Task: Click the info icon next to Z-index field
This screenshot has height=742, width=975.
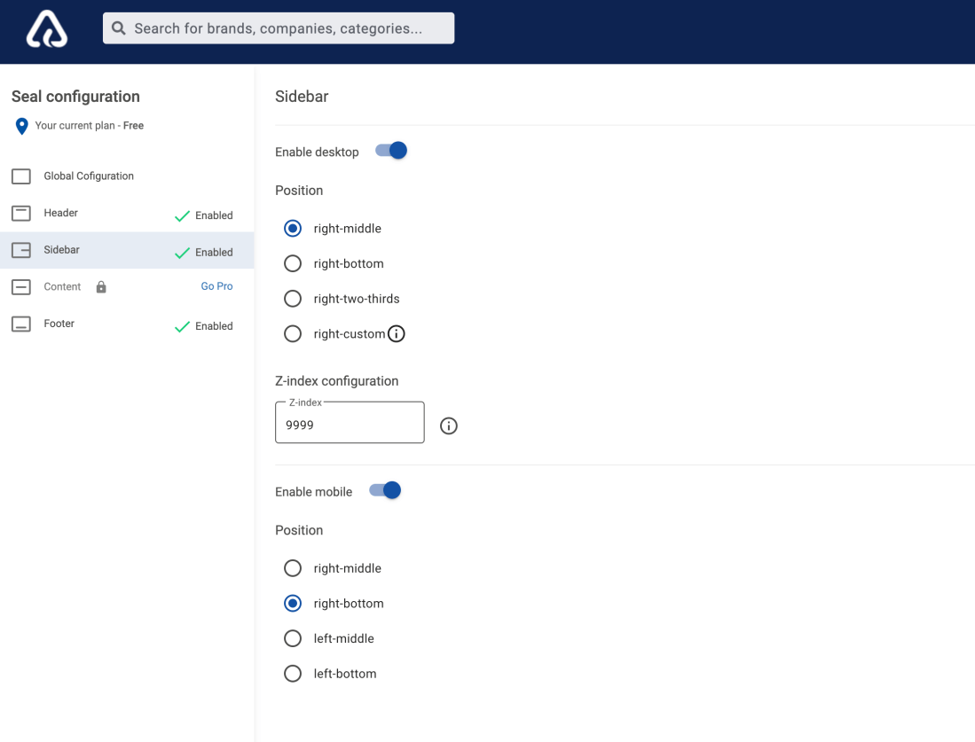Action: pos(448,426)
